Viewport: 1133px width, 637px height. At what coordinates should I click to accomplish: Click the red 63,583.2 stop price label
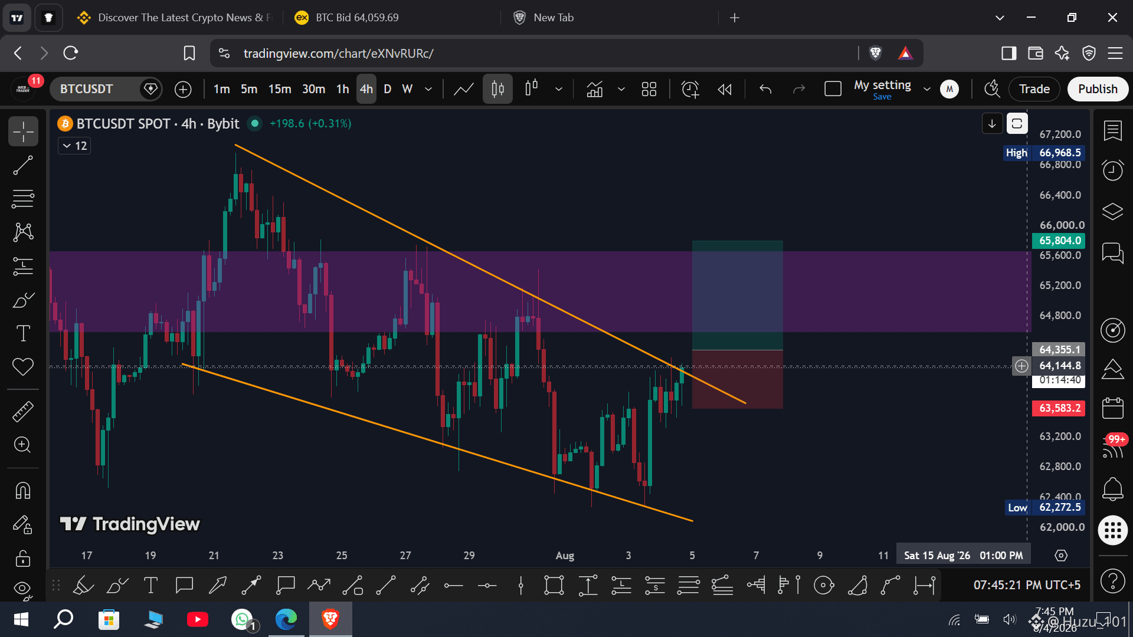(x=1059, y=408)
